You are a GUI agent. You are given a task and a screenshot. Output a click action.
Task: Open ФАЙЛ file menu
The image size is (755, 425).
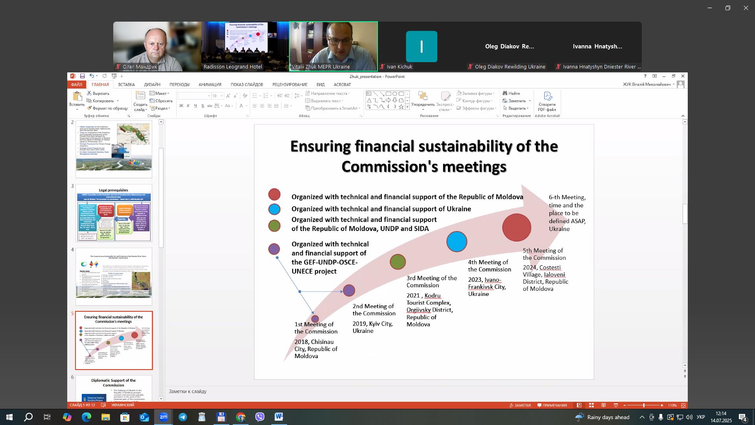pyautogui.click(x=77, y=85)
